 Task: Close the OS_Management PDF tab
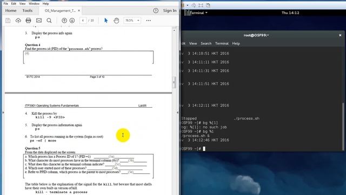79,11
